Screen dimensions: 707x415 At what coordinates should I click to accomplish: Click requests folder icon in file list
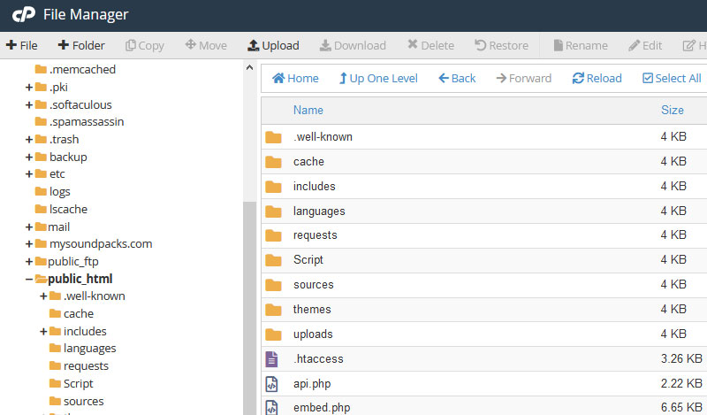[x=273, y=235]
